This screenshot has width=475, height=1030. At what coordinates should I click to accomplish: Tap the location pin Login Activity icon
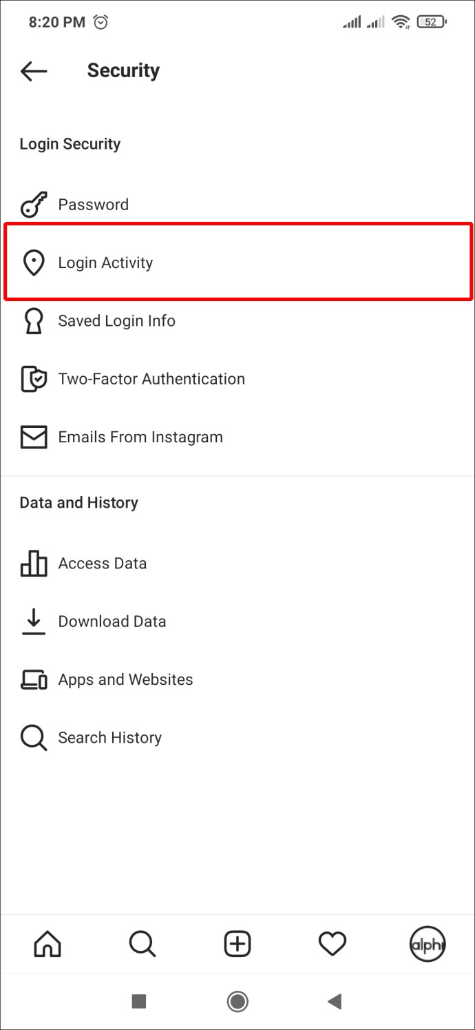(34, 262)
